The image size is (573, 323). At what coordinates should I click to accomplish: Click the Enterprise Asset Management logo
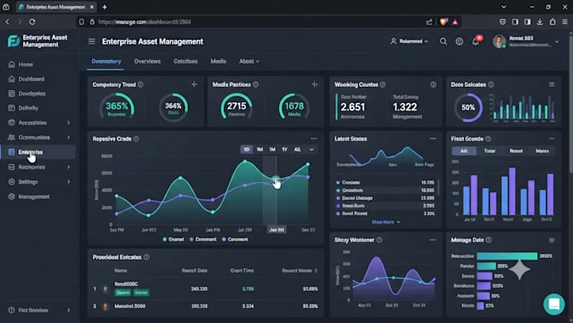(x=13, y=41)
